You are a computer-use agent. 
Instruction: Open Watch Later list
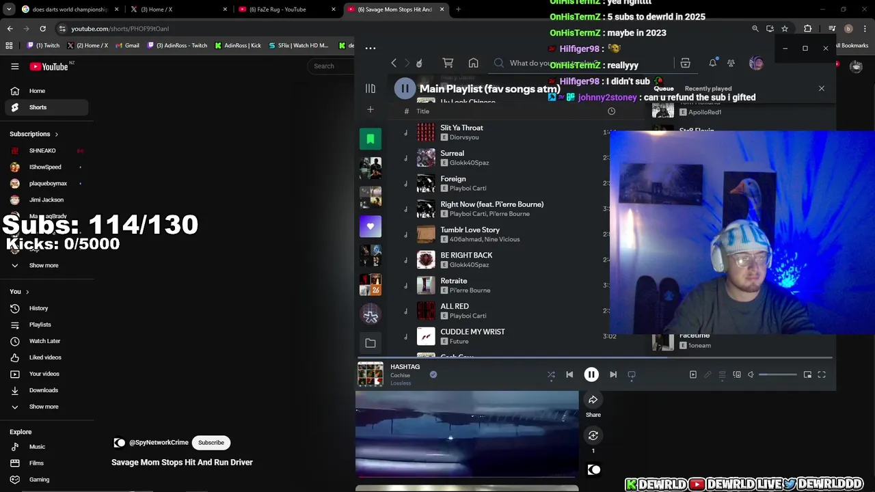45,341
